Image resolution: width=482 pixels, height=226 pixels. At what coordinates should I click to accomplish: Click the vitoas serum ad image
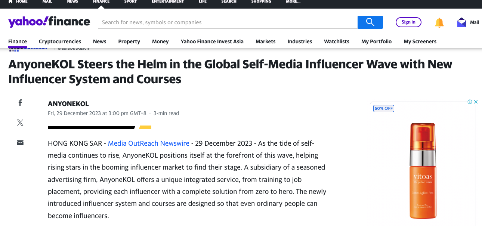tap(423, 170)
